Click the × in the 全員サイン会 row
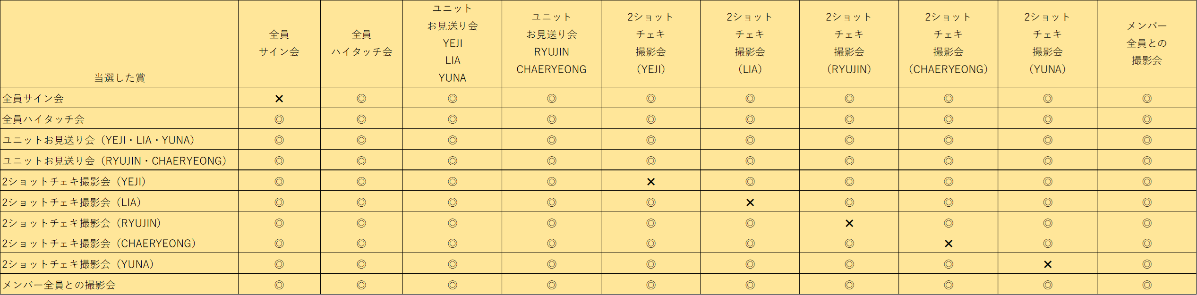Image resolution: width=1197 pixels, height=295 pixels. click(279, 99)
